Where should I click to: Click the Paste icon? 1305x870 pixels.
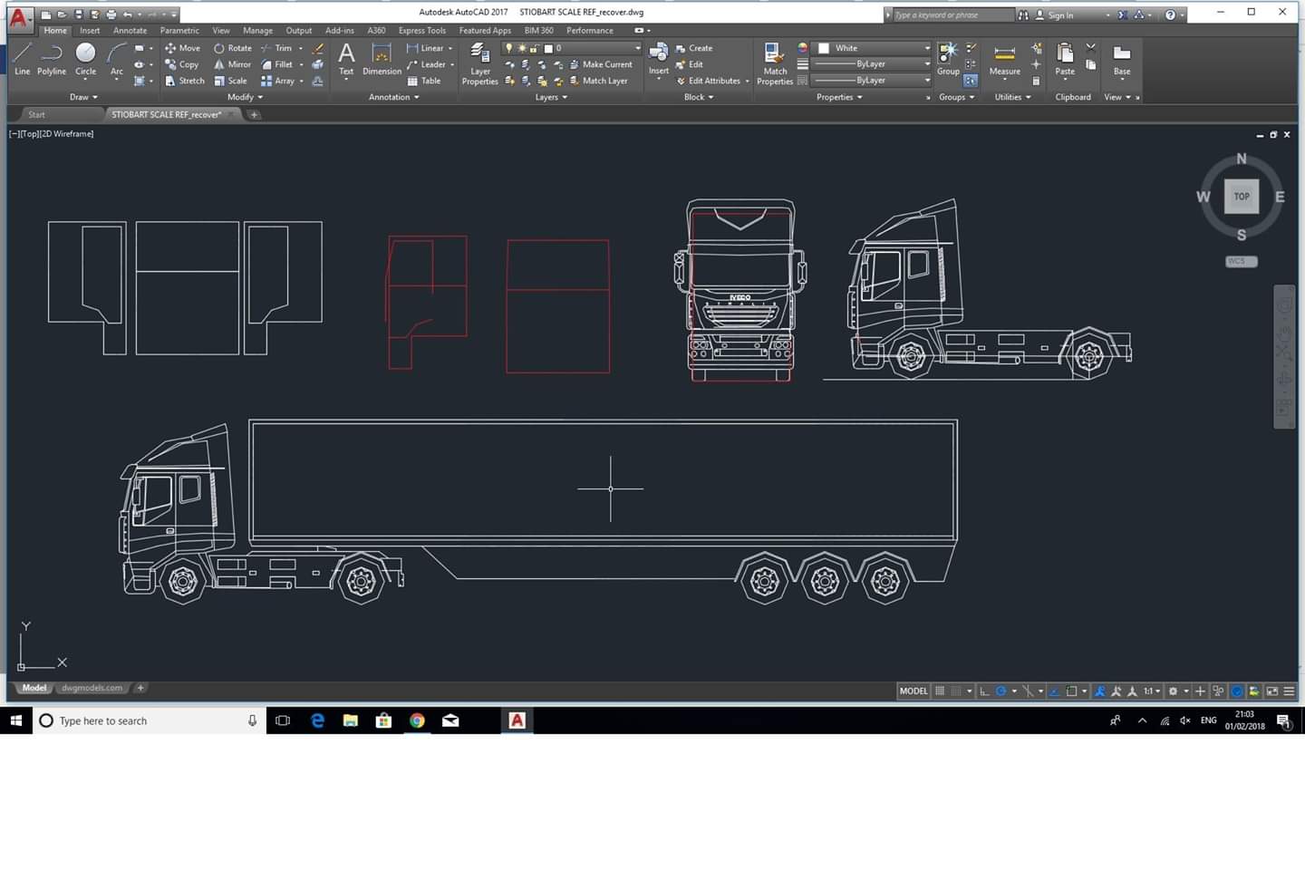tap(1065, 59)
